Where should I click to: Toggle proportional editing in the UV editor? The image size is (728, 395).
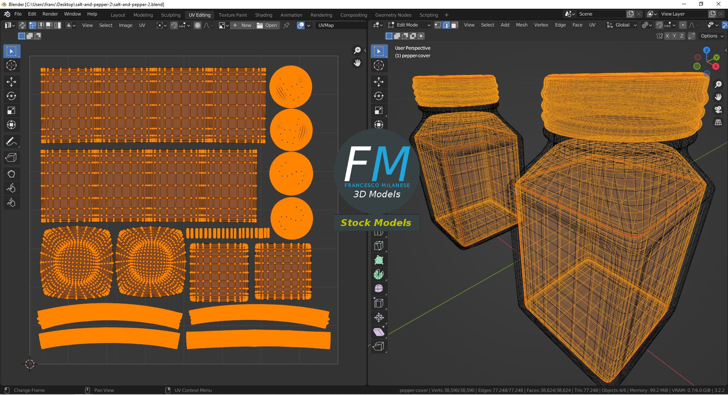point(198,25)
